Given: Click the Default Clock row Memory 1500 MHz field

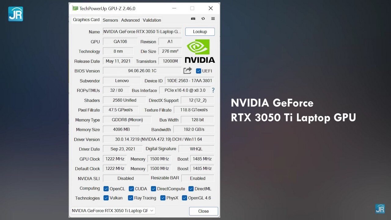Looking at the screenshot, I should 159,168.
